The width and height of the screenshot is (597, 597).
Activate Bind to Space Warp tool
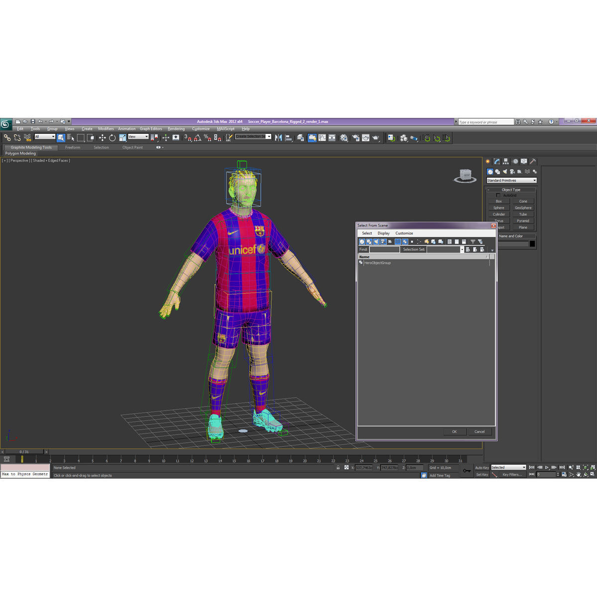point(27,137)
